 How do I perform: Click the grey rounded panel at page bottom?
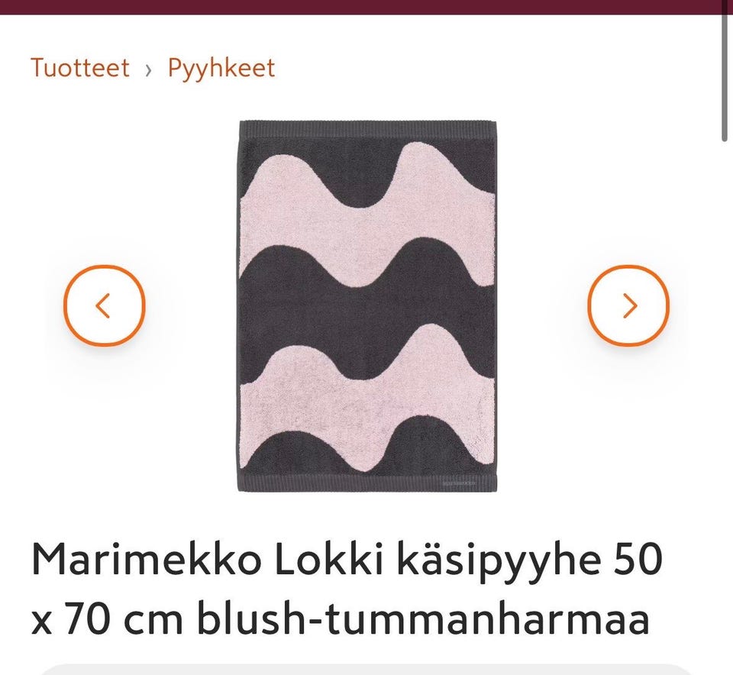click(x=366, y=670)
